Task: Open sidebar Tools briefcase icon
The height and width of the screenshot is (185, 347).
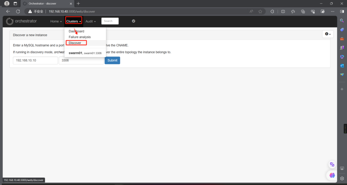Action: pos(342,39)
